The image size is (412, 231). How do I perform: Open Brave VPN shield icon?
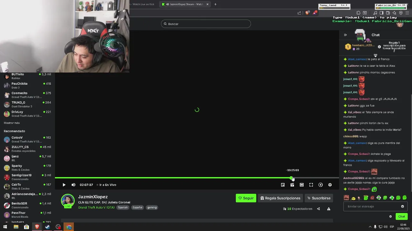(401, 13)
